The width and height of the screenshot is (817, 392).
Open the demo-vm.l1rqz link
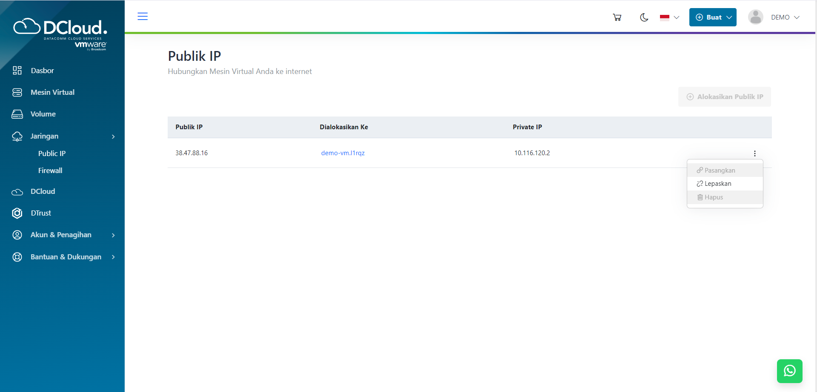click(343, 153)
